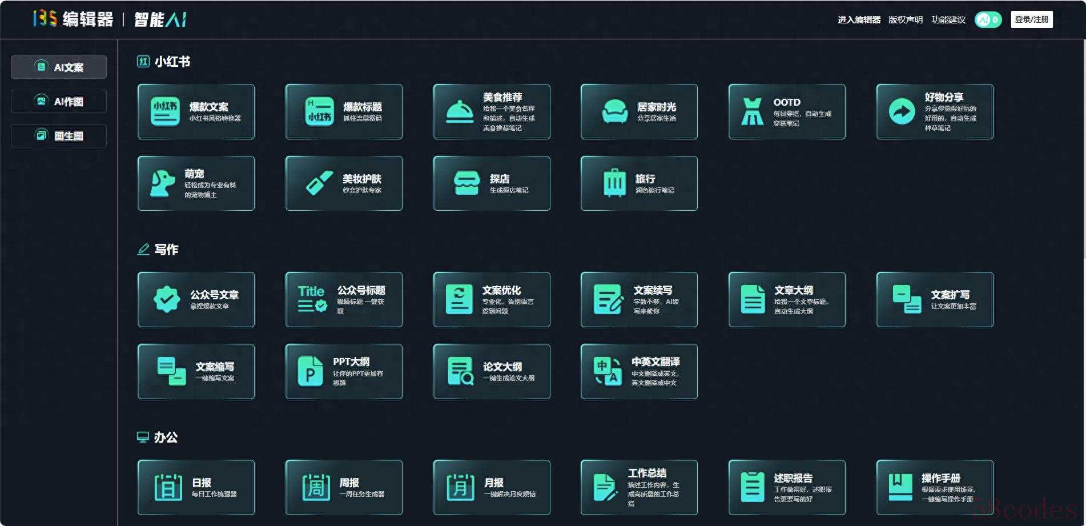Click the 抓住流量密码 description text
The width and height of the screenshot is (1086, 526).
pyautogui.click(x=362, y=118)
